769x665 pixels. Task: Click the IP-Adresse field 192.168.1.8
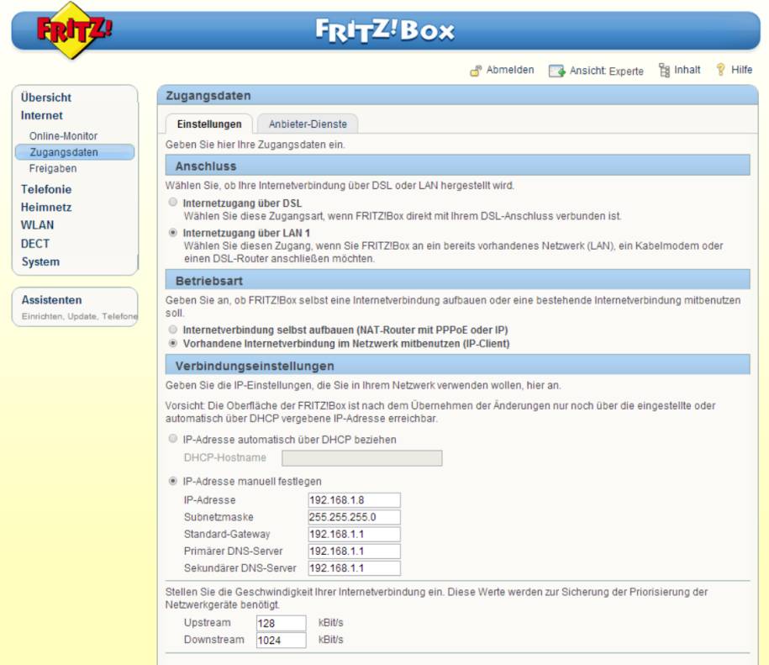coord(354,500)
